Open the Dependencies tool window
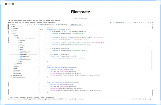Viewport: 161px width, 105px height. [50, 97]
